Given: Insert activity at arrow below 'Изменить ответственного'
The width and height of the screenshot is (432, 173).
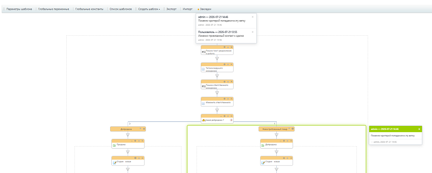Looking at the screenshot, I should tap(217, 110).
